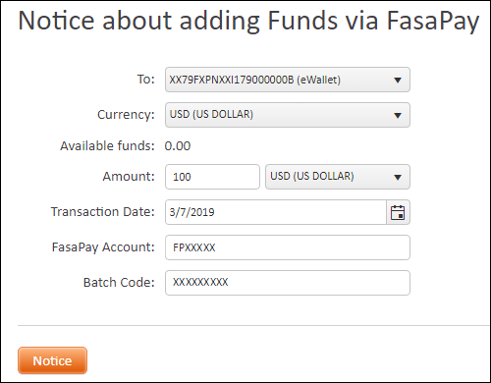Click the "Amount:" field label
Screen dimensions: 491x383
tap(129, 177)
